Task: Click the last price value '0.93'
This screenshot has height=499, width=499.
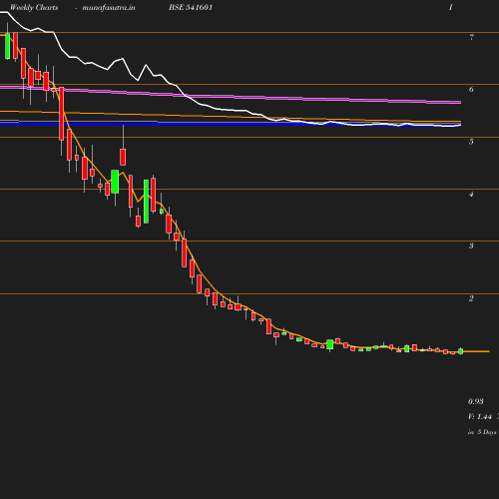Action: [x=476, y=401]
